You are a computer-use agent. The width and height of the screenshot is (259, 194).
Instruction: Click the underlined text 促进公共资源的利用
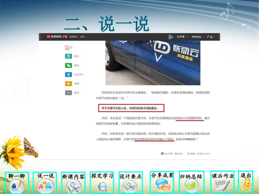click(x=189, y=118)
